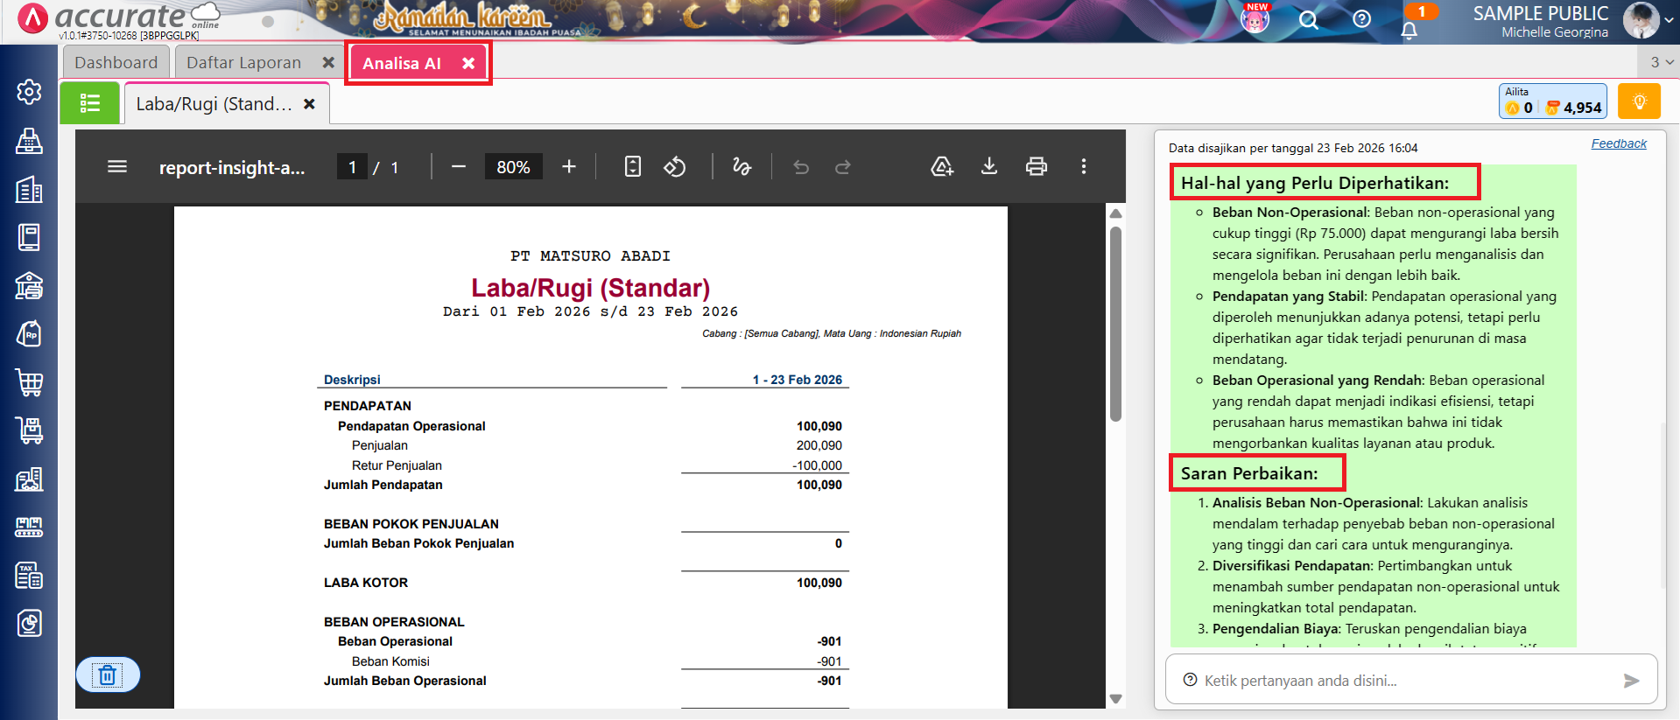The height and width of the screenshot is (720, 1680).
Task: Open the PDF sidebar menu toggle
Action: 117,166
